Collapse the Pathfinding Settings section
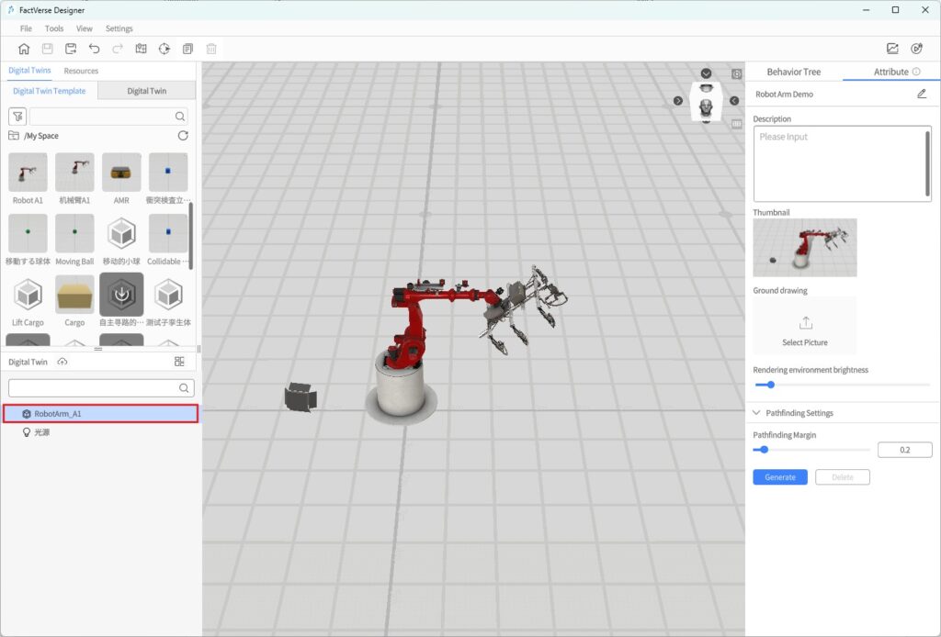The width and height of the screenshot is (941, 637). [x=758, y=413]
